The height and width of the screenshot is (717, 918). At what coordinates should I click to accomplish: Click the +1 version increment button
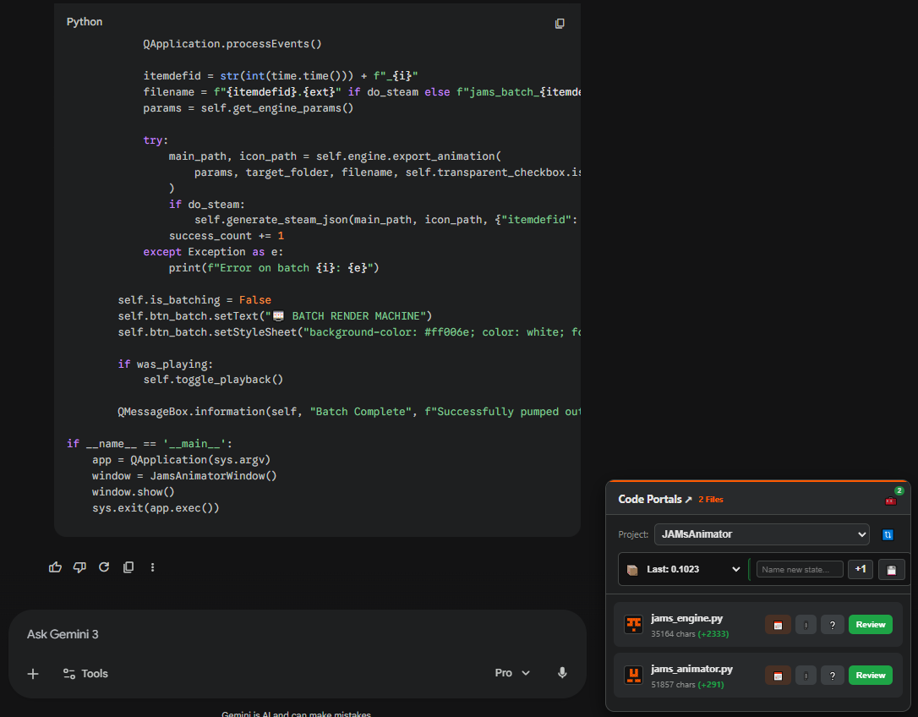pyautogui.click(x=861, y=570)
